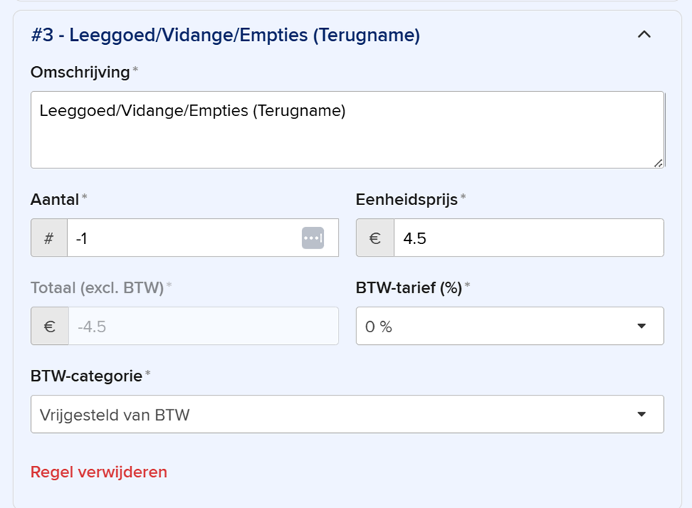Collapse the #3 Leeggoed line section chevron

click(x=644, y=35)
